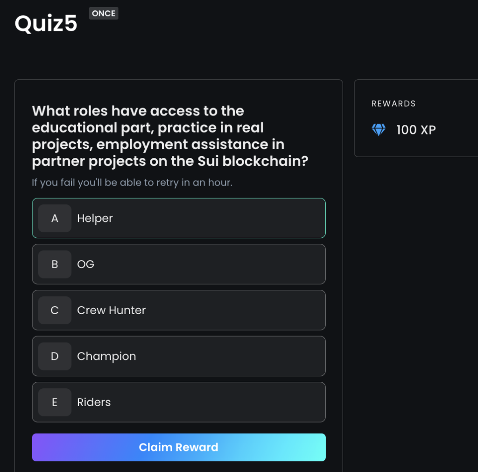
Task: Choose Riders as the answer
Action: [x=179, y=402]
